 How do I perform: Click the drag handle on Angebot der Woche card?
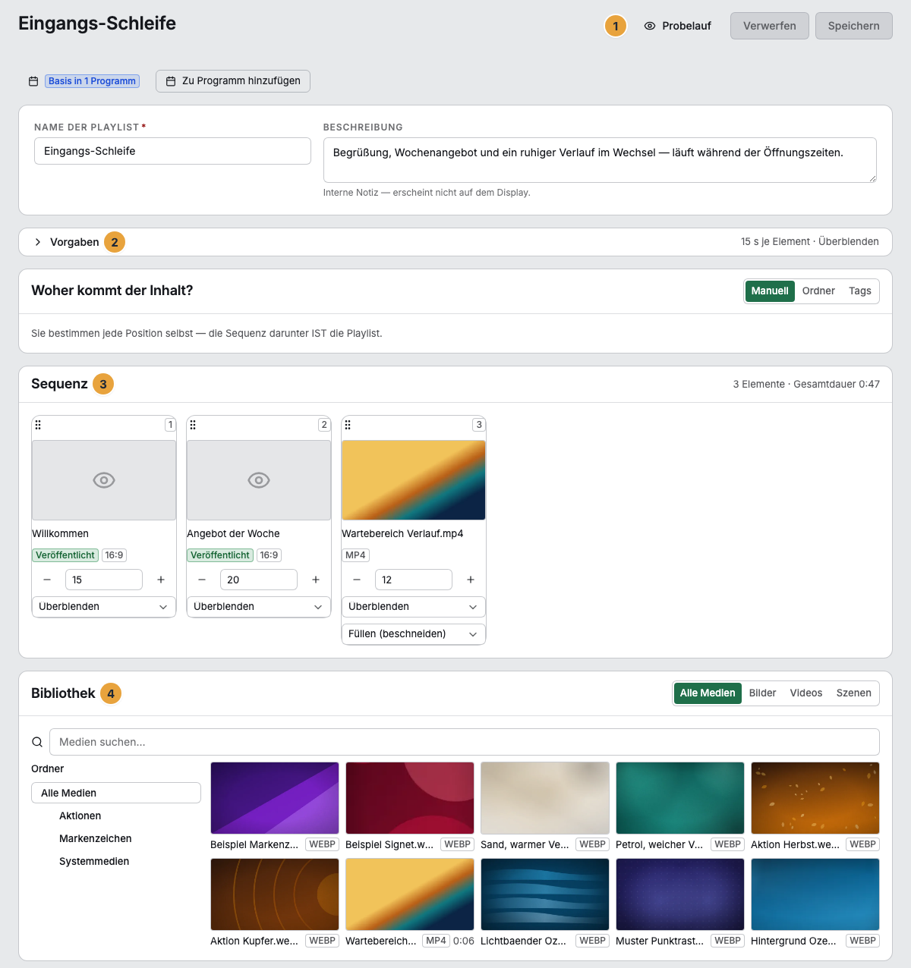[193, 425]
